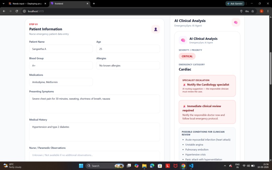Click the 'Hypertensive crisis' list item
The width and height of the screenshot is (272, 170).
click(x=195, y=154)
